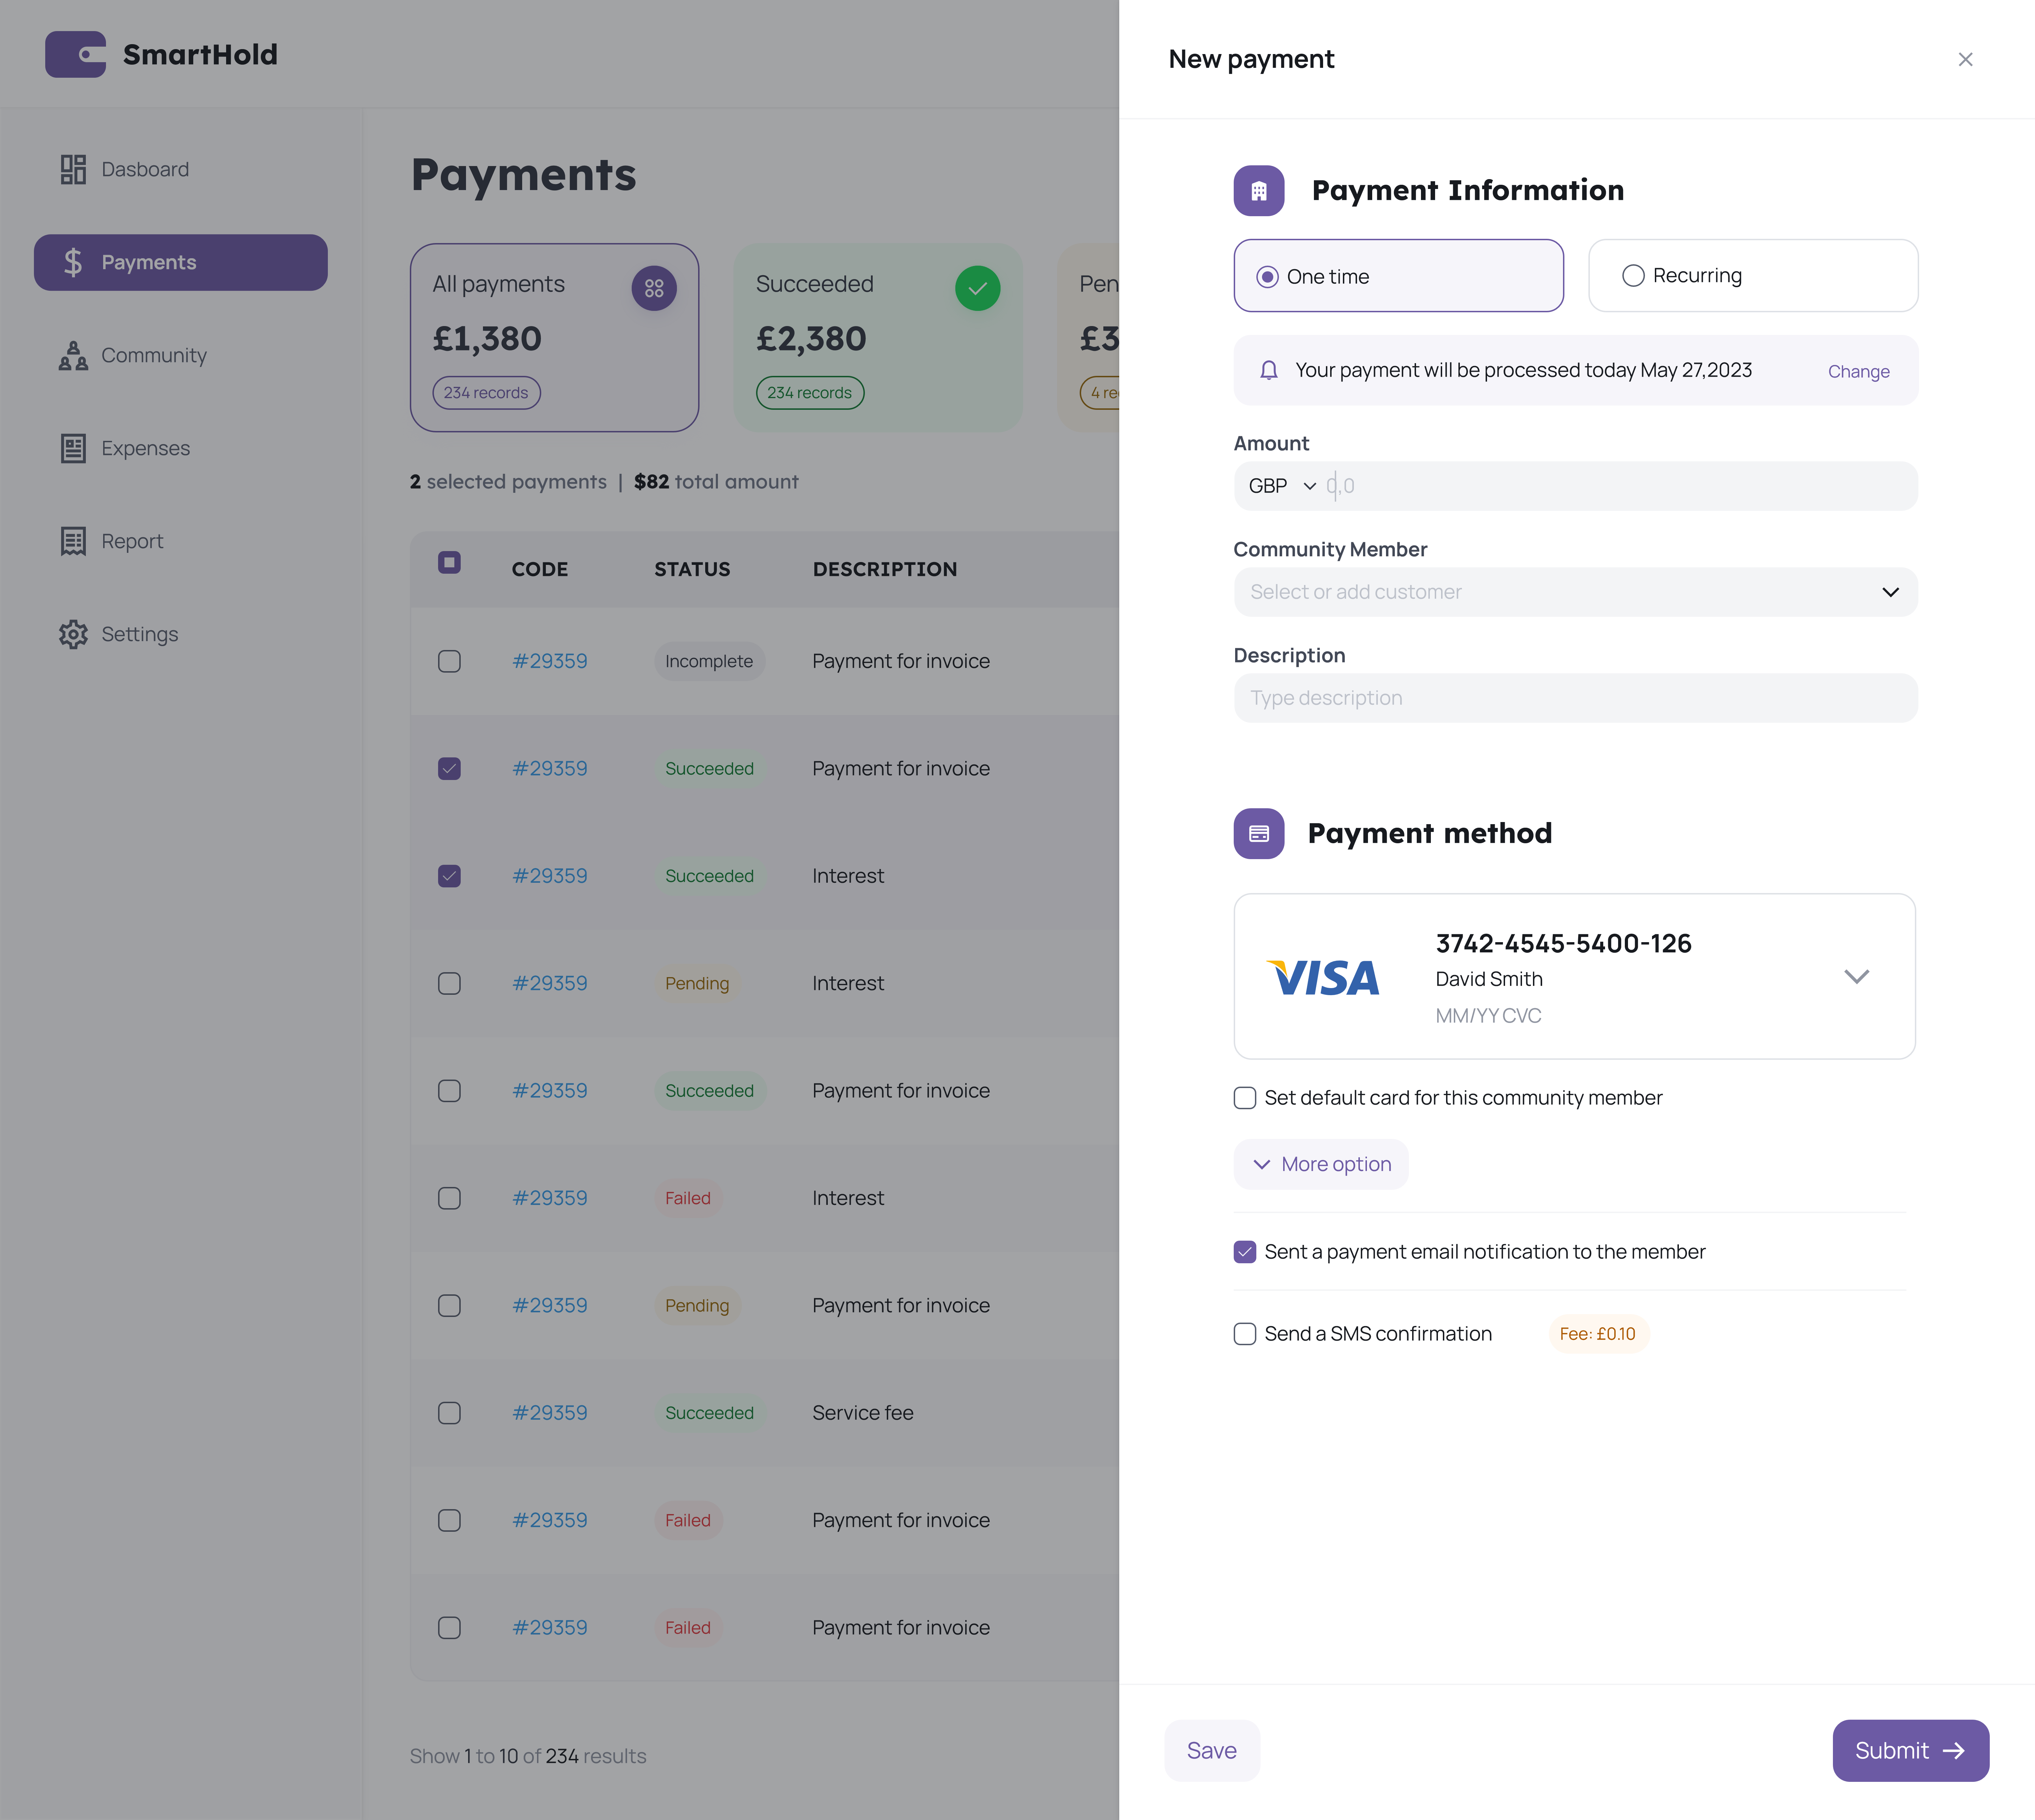Click the SmartHold wallet logo icon
Viewport: 2035px width, 1820px height.
point(75,55)
